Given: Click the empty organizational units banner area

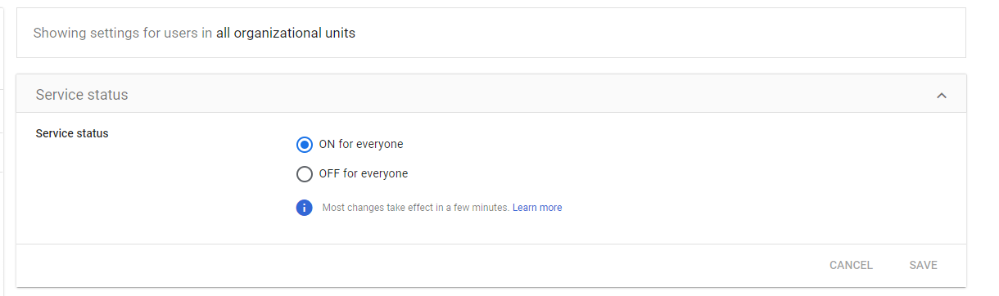Looking at the screenshot, I should click(655, 34).
